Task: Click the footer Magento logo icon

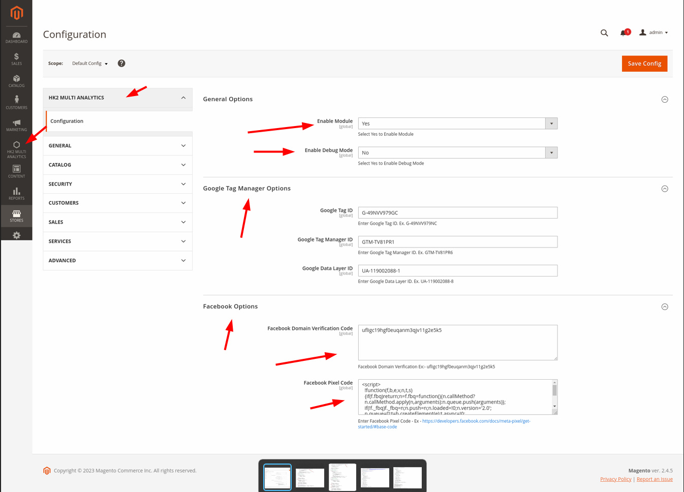Action: (47, 471)
